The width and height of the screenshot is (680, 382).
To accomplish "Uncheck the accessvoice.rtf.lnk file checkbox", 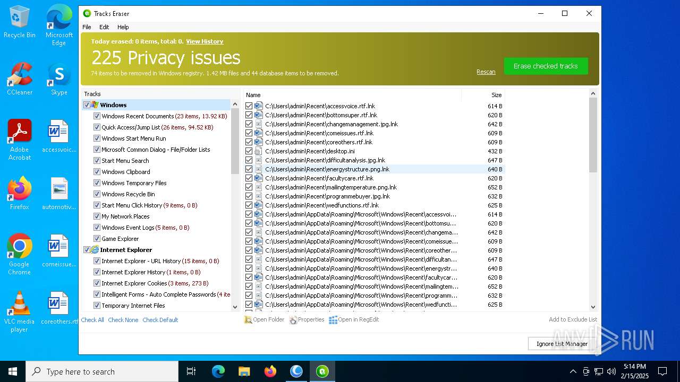I will point(249,106).
